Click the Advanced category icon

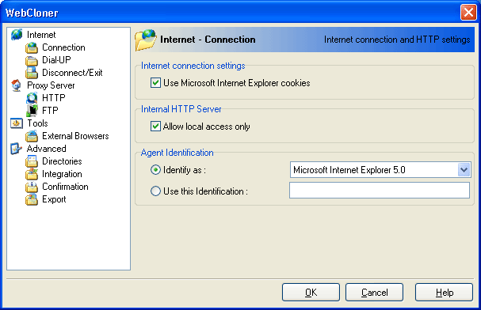(17, 149)
